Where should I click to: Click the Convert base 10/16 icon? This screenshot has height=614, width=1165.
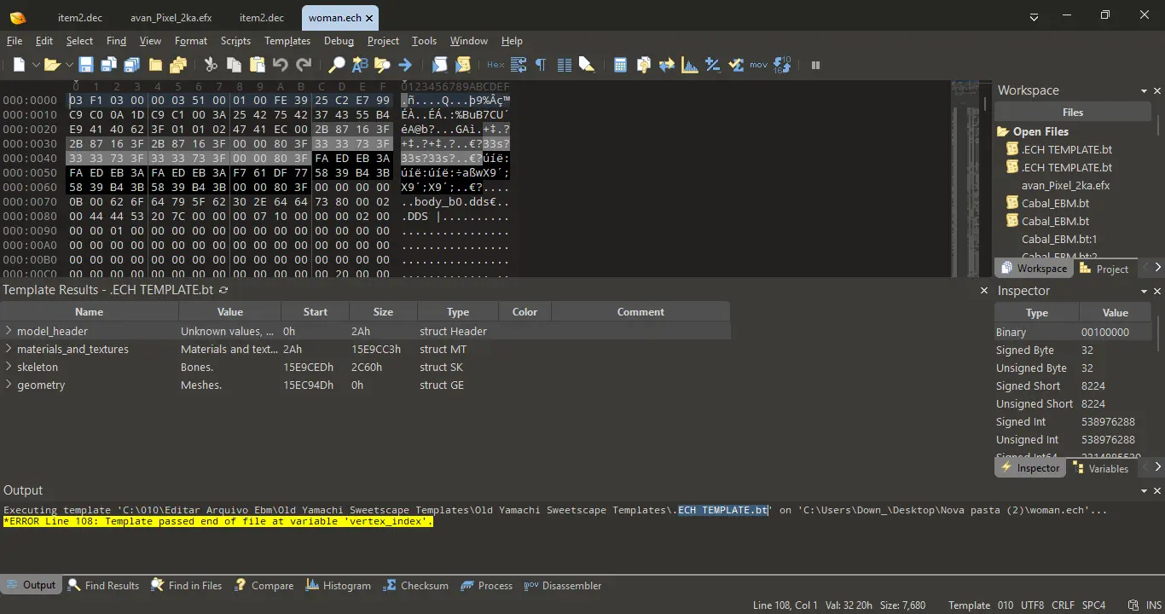pos(782,65)
